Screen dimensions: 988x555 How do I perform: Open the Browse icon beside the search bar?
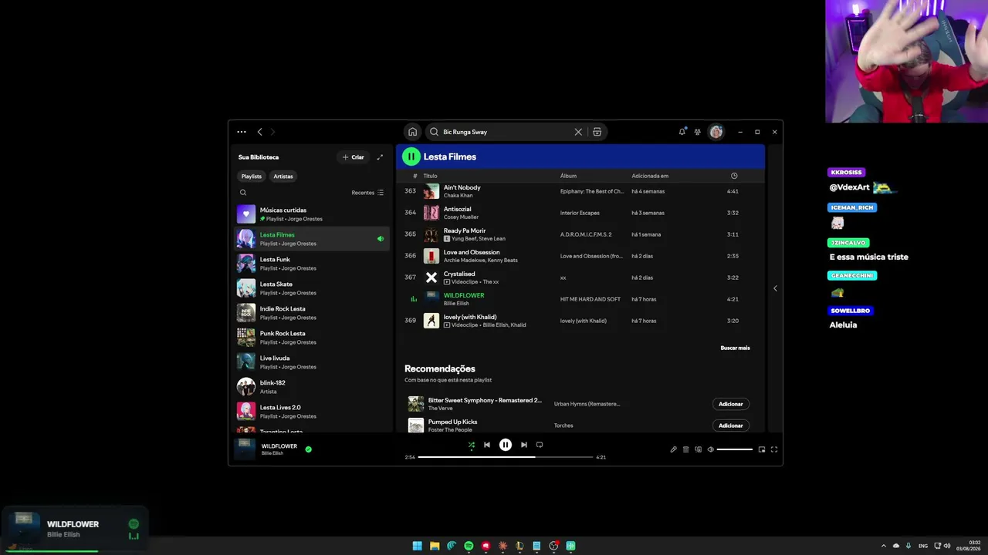(x=597, y=132)
